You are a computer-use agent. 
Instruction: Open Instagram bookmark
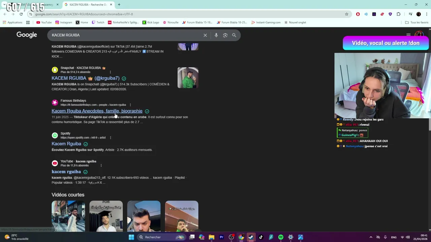[x=64, y=23]
